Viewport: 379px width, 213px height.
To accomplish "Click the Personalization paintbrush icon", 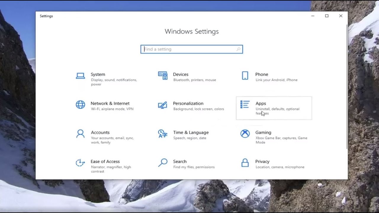I will pyautogui.click(x=163, y=105).
